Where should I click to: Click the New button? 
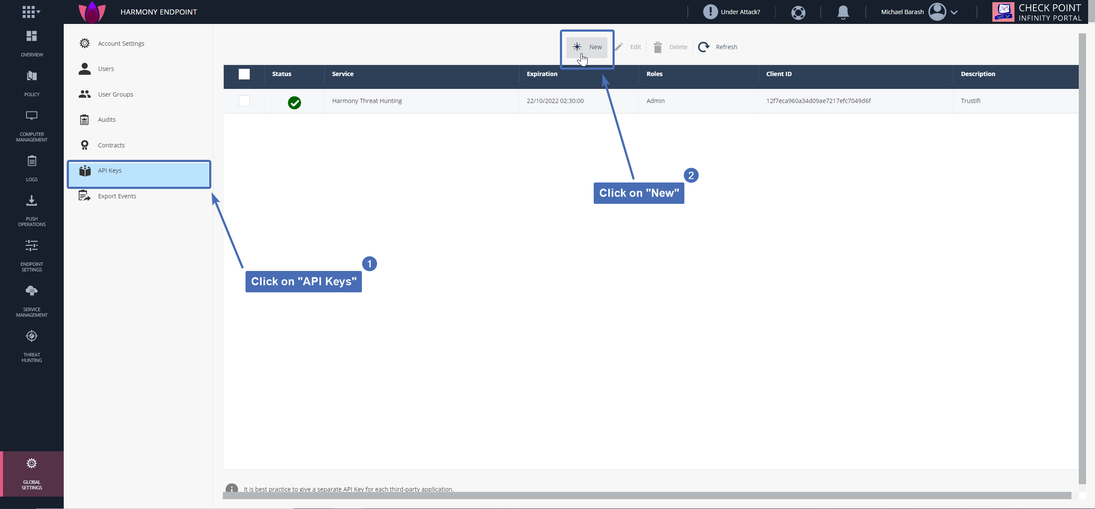587,47
